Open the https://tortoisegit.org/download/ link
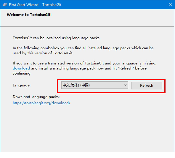The height and width of the screenshot is (158, 175). [41, 103]
